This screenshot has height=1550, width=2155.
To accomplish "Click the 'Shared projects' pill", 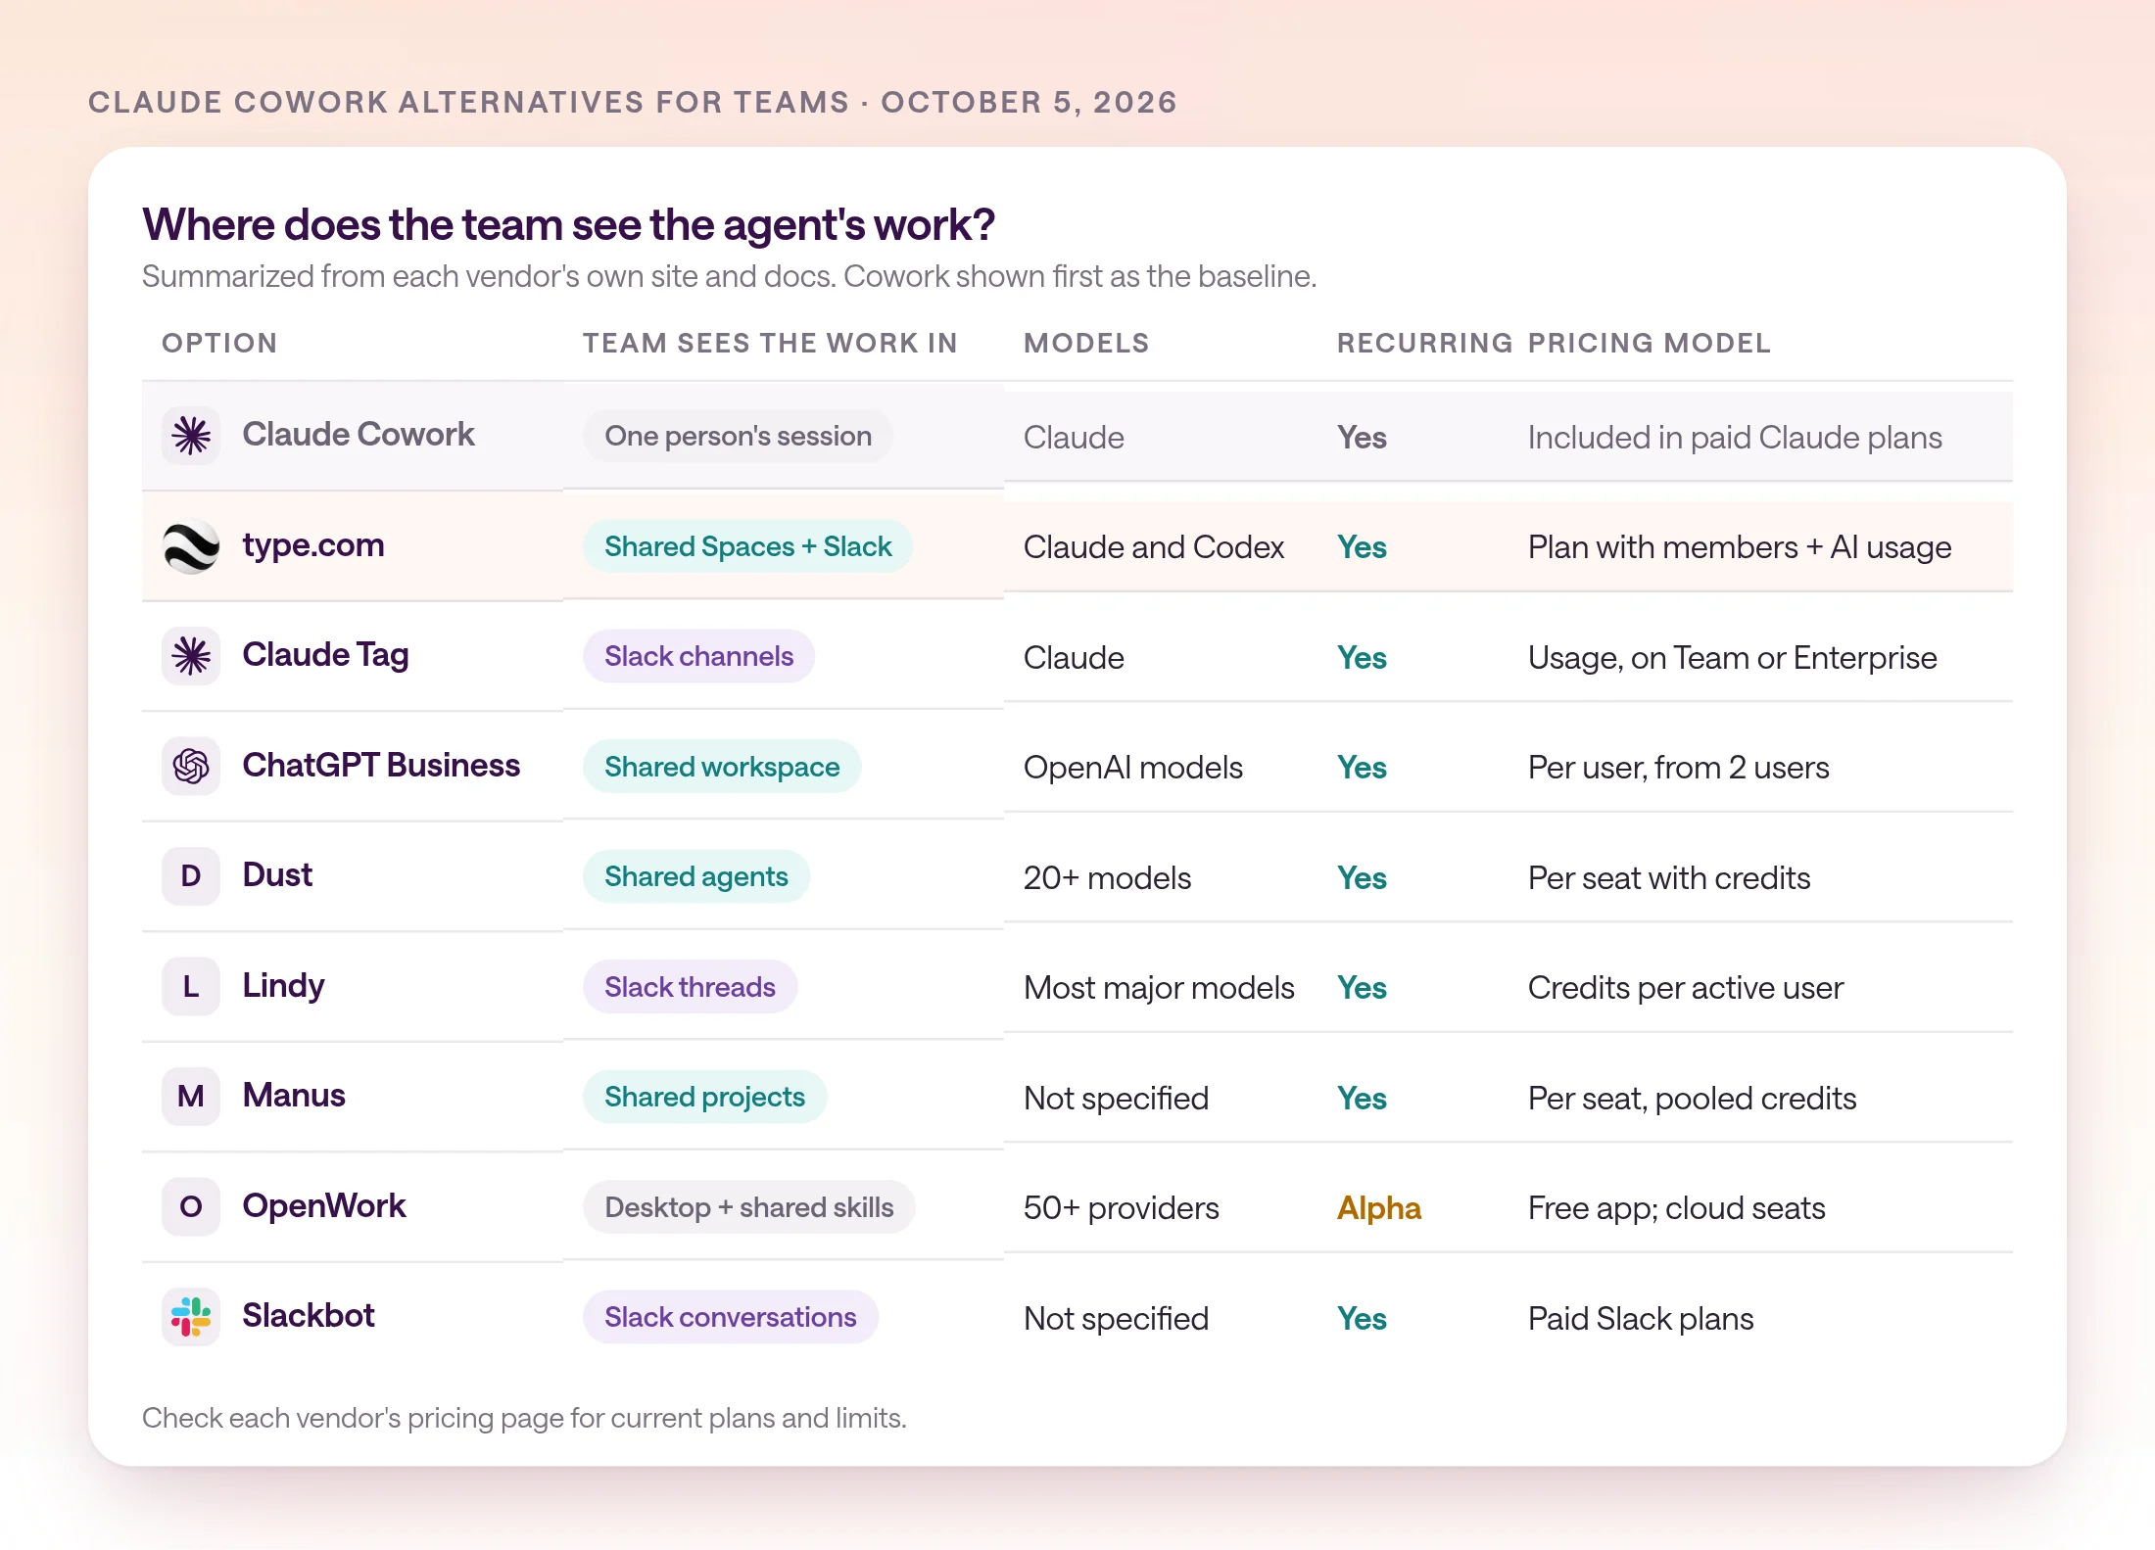I will pos(704,1097).
